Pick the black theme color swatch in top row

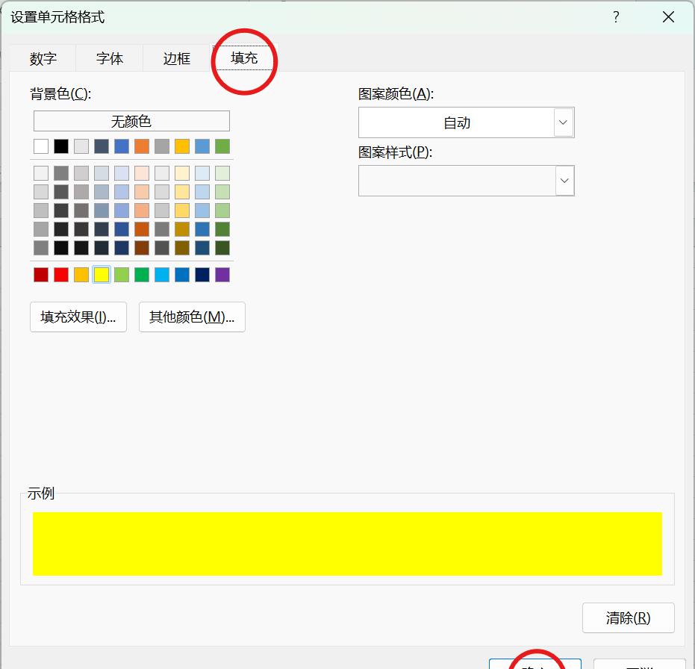[x=61, y=146]
